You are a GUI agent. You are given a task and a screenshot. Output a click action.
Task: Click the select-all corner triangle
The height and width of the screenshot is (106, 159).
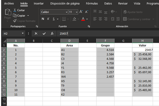pyautogui.click(x=5, y=41)
